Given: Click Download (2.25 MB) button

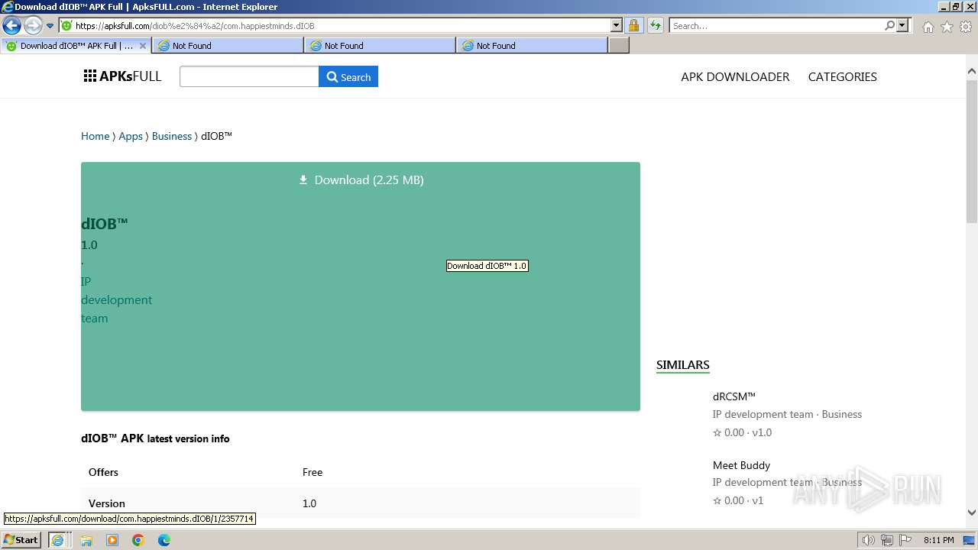Looking at the screenshot, I should click(x=361, y=180).
